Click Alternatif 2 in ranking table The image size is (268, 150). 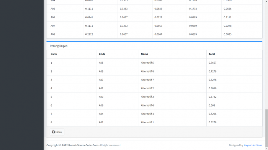(147, 88)
